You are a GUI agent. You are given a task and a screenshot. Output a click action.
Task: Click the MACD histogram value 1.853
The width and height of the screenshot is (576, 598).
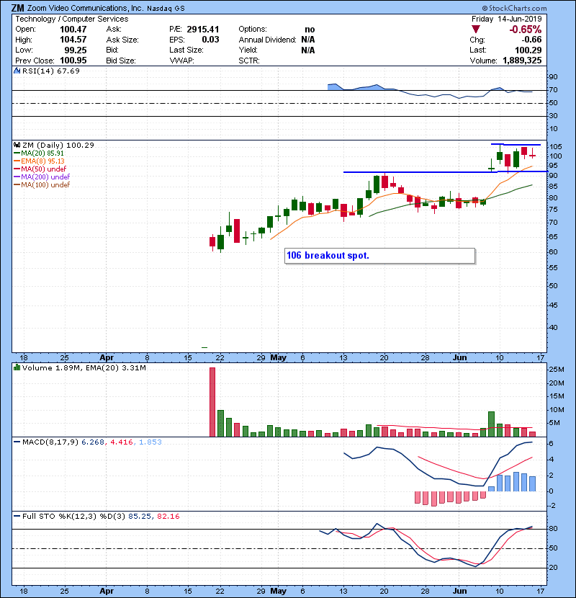tap(150, 442)
